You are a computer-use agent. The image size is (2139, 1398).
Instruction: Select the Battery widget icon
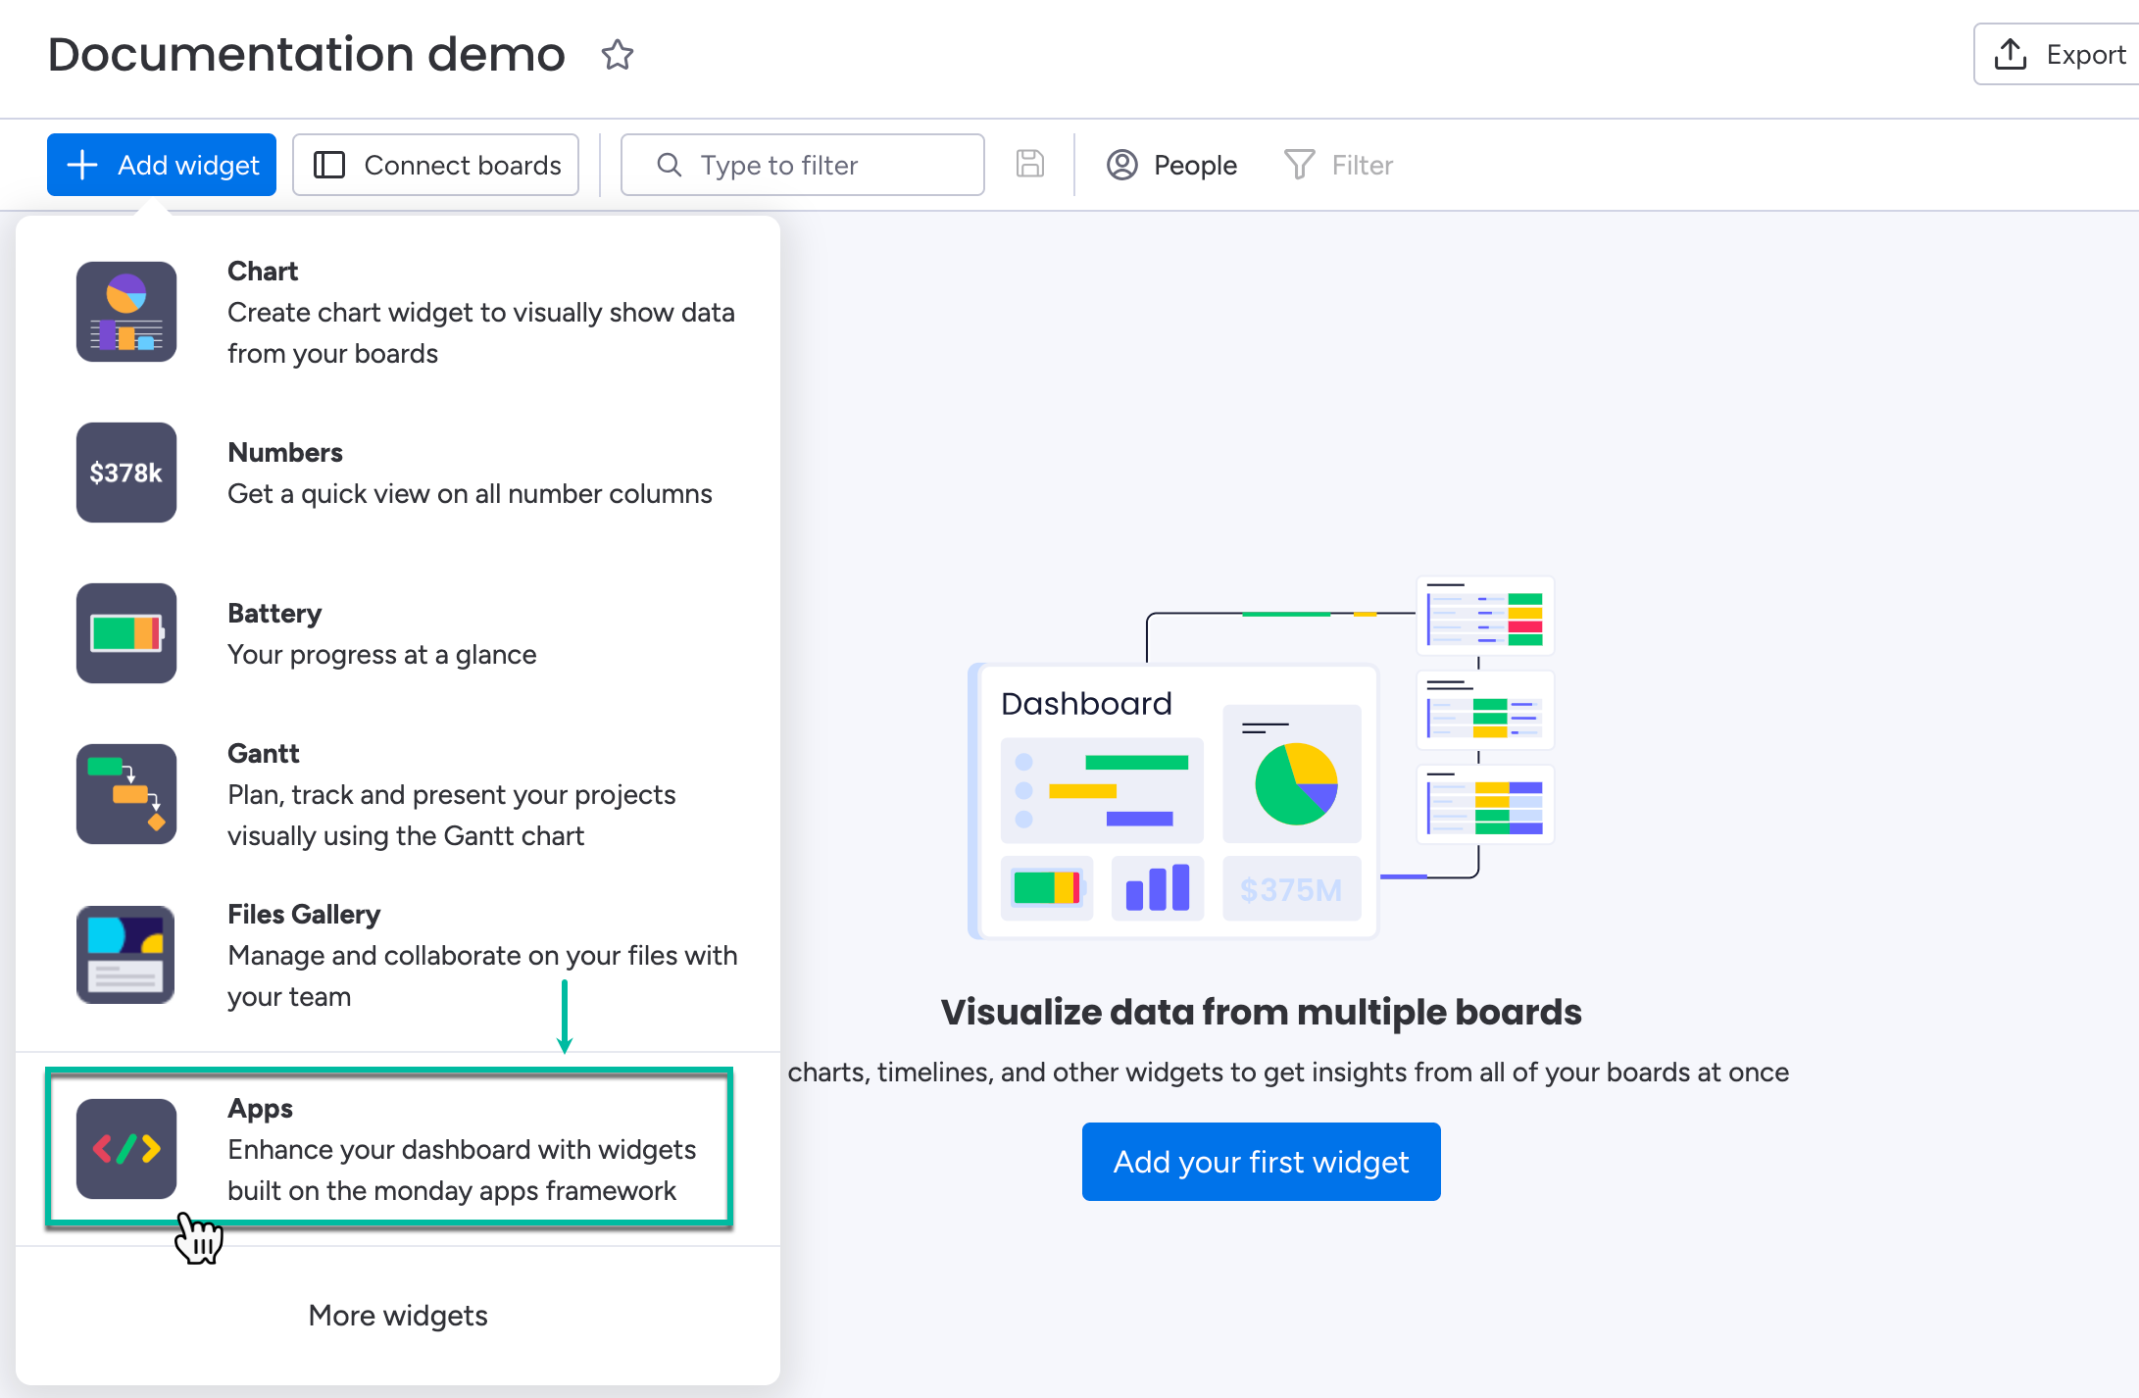click(x=126, y=633)
